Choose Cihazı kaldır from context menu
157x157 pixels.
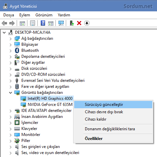[113, 119]
